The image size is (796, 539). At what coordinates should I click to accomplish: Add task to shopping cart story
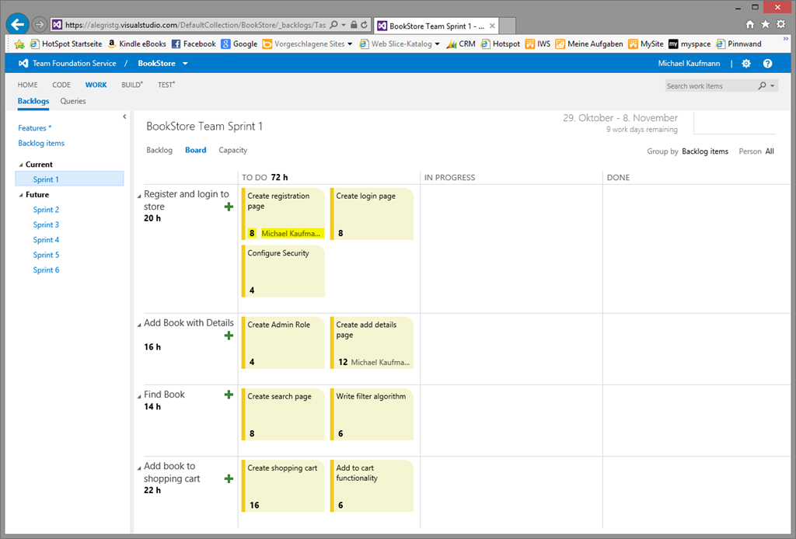[x=229, y=479]
